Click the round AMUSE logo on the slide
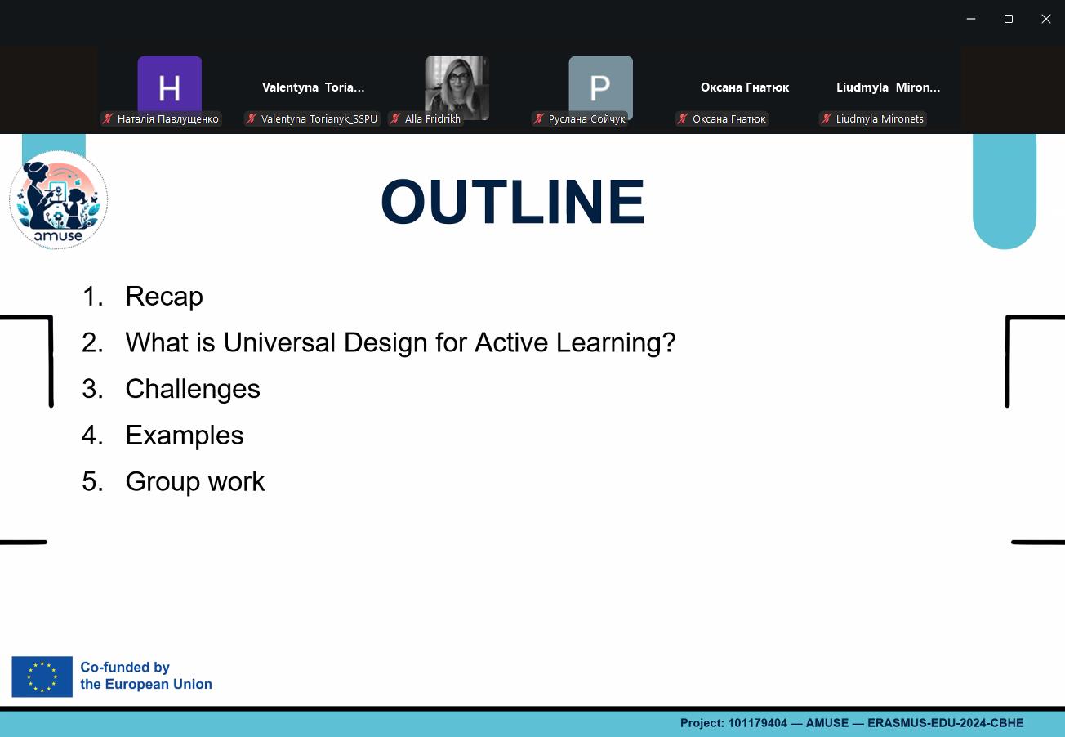 [x=59, y=200]
